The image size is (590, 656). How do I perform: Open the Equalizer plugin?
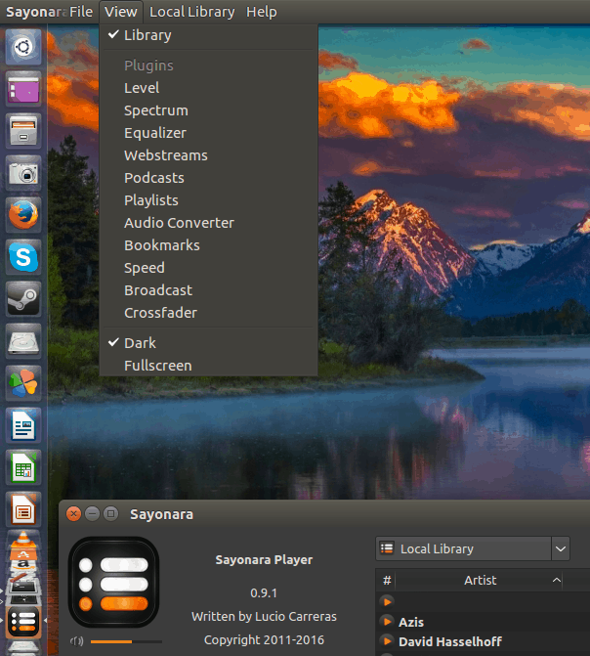click(209, 133)
